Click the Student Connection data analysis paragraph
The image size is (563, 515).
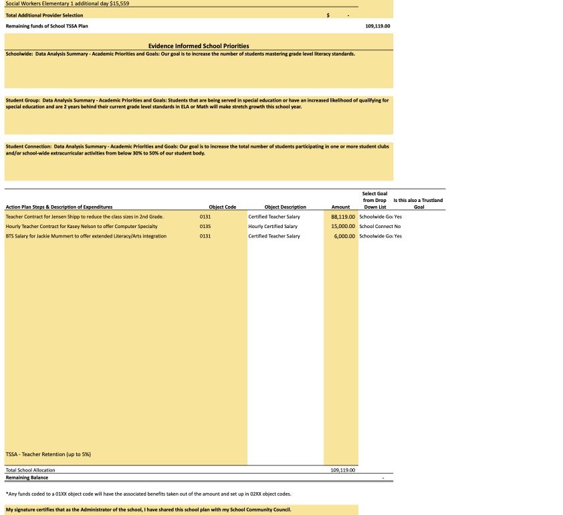point(197,150)
